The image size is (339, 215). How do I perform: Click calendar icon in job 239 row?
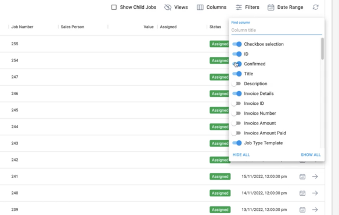pyautogui.click(x=302, y=210)
